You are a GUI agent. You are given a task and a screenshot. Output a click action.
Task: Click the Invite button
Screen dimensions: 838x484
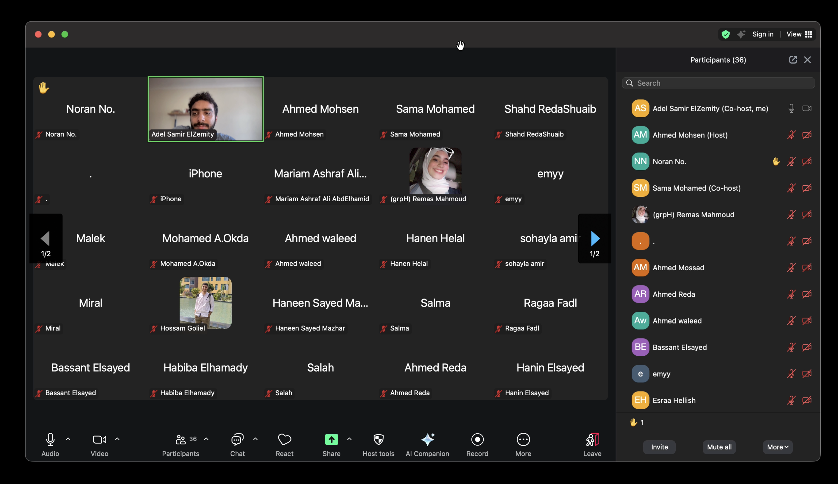pos(659,447)
